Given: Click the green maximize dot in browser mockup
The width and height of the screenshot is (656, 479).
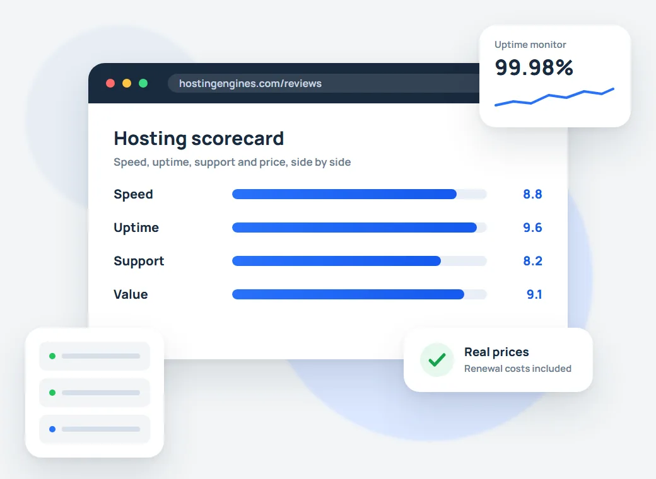Looking at the screenshot, I should coord(143,83).
